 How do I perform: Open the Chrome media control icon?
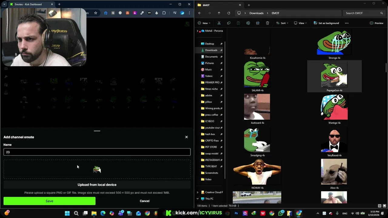(175, 13)
